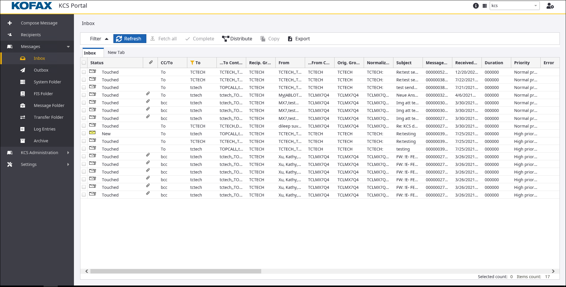
Task: Expand the KCS Administration submenu
Action: coord(68,153)
